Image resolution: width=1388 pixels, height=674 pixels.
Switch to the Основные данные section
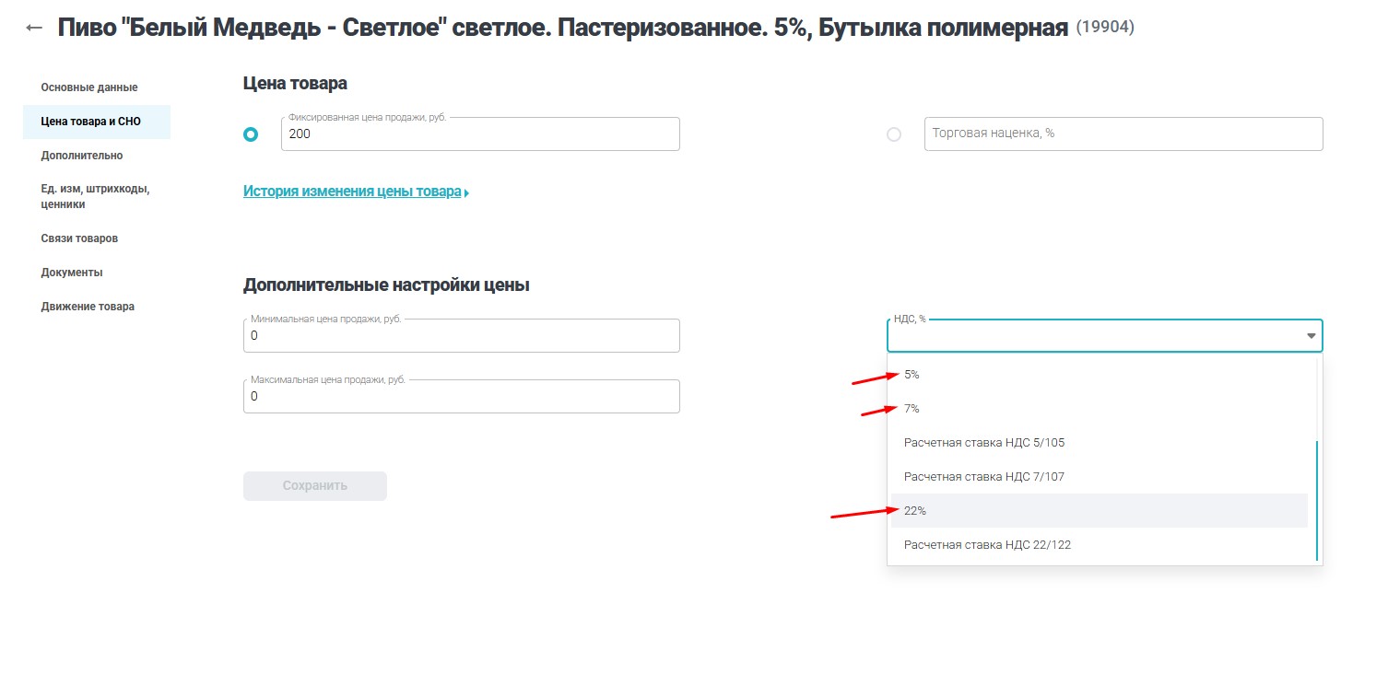[x=88, y=87]
